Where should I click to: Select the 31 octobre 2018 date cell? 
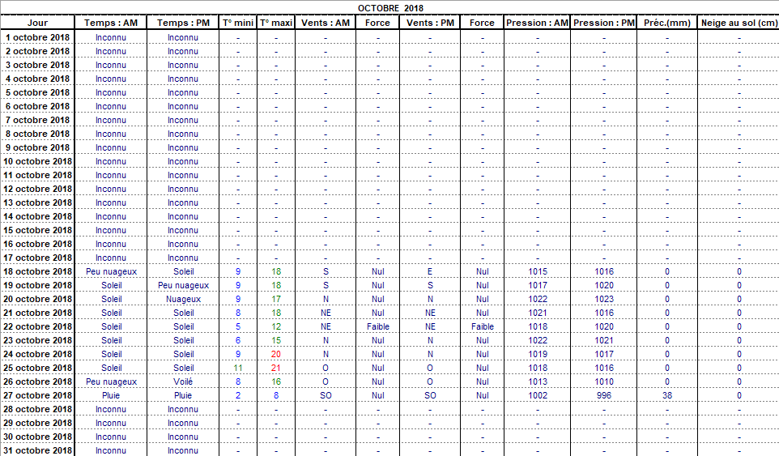[x=38, y=450]
